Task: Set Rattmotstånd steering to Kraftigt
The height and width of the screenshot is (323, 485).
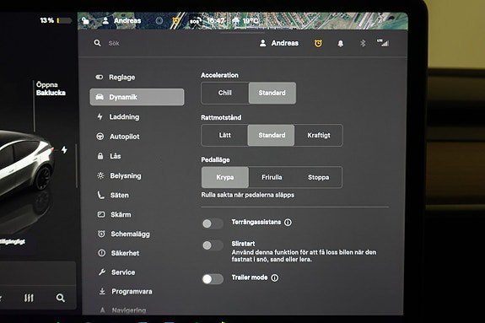Action: click(319, 135)
